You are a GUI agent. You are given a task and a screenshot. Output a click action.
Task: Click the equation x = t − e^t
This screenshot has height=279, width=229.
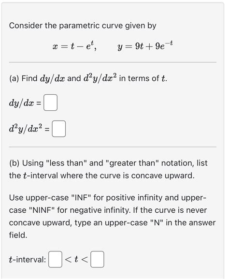pos(75,46)
